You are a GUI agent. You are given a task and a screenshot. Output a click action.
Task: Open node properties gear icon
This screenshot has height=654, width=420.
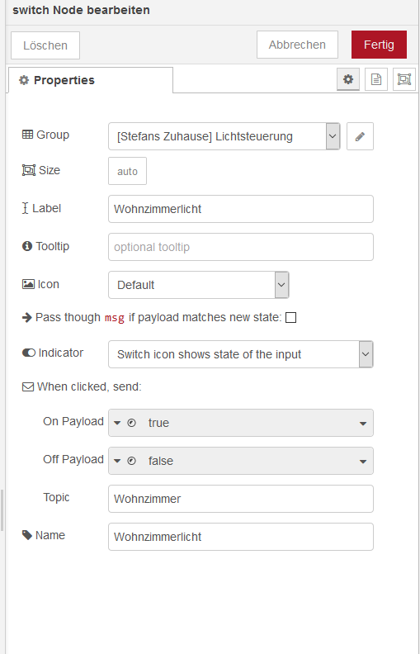[x=348, y=79]
